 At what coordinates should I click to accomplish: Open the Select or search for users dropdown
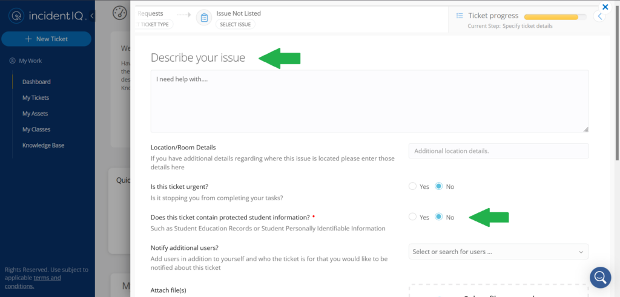[499, 252]
